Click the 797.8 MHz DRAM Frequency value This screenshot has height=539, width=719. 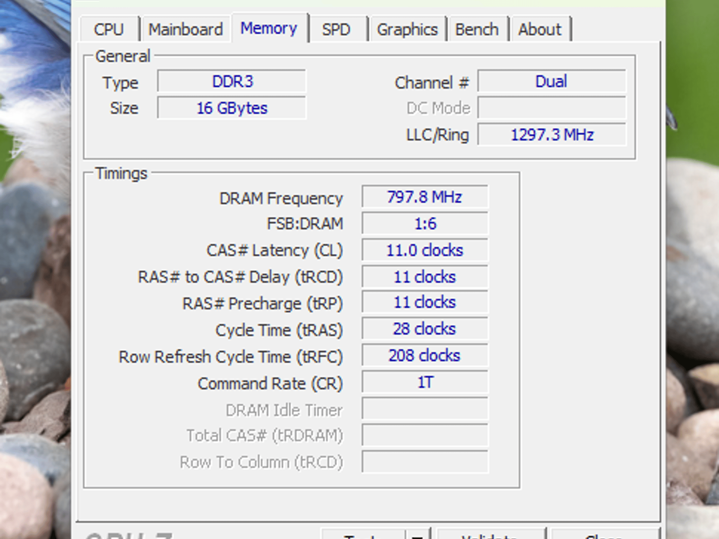(425, 197)
